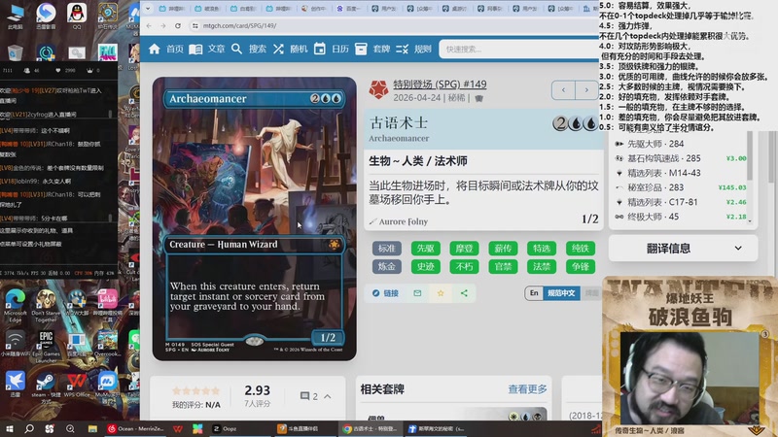Open the 文章 articles book icon
778x437 pixels.
195,50
